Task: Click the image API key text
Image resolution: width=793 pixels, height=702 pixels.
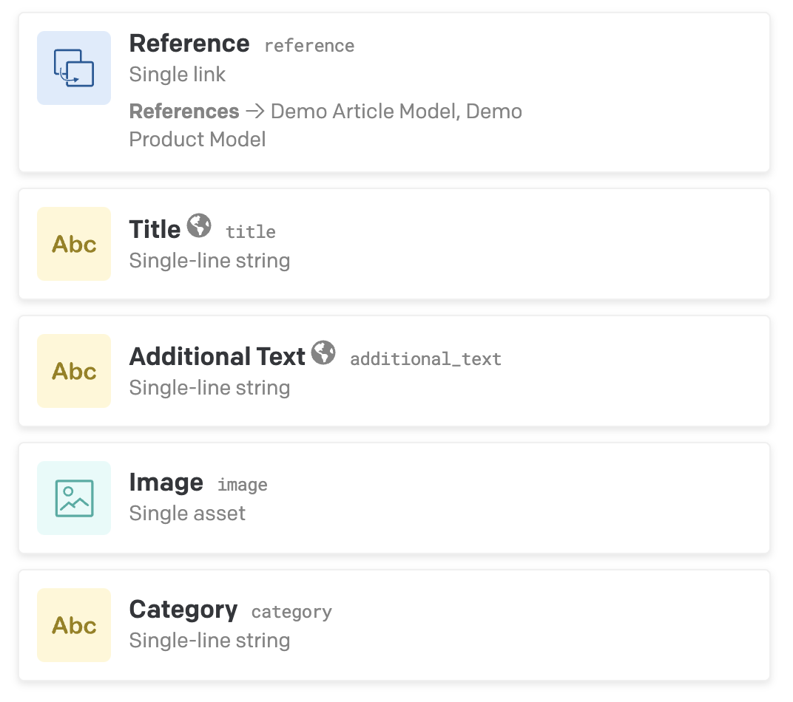Action: click(x=242, y=485)
